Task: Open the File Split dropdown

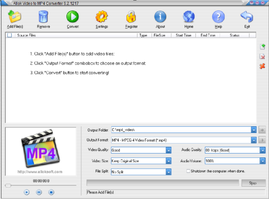Action: [168, 172]
